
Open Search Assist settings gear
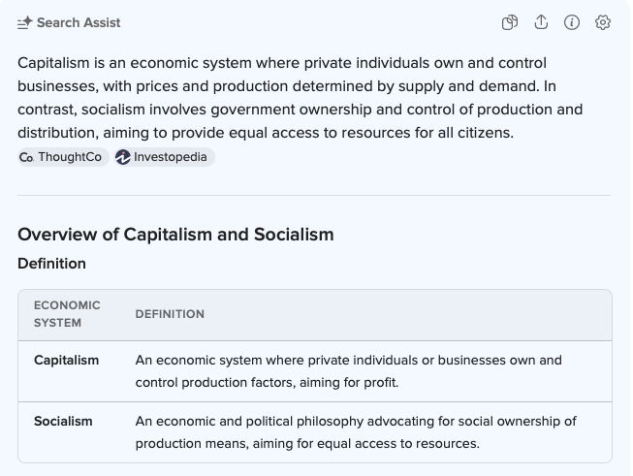(603, 22)
